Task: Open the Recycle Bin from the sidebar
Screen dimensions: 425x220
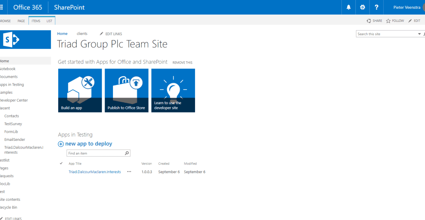Action: point(9,207)
